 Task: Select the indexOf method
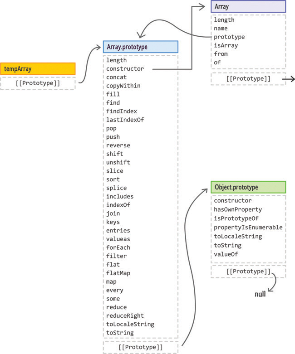(x=118, y=205)
